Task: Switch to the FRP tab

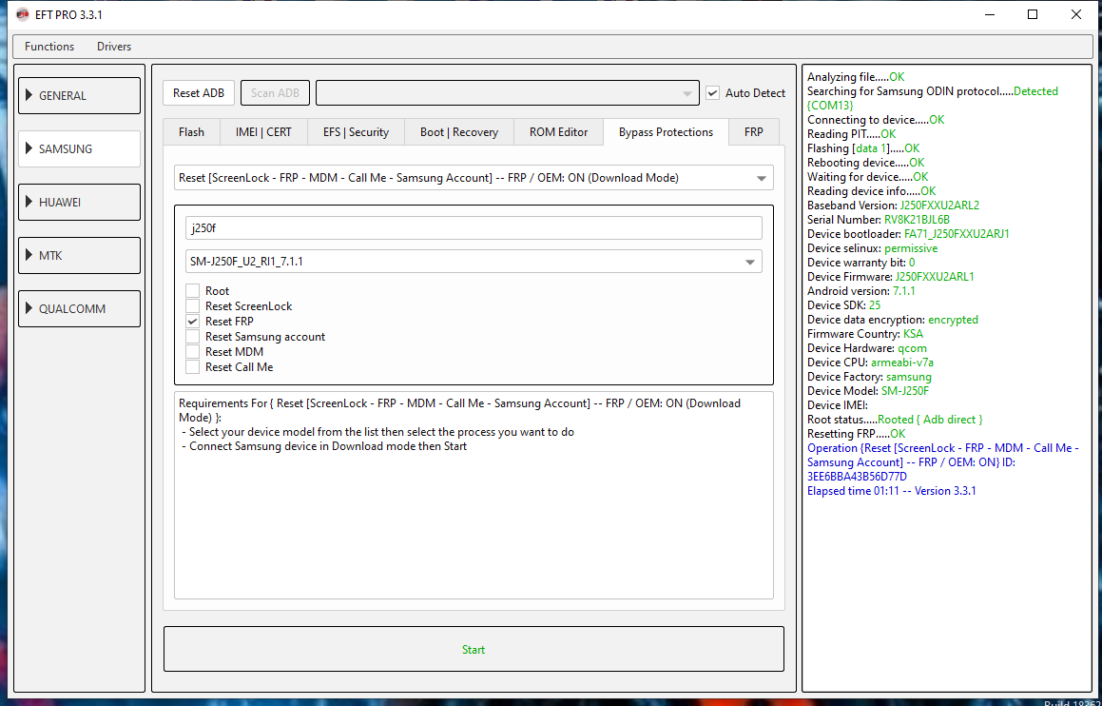Action: (x=754, y=132)
